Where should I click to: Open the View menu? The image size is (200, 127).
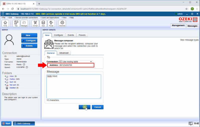tap(64, 18)
